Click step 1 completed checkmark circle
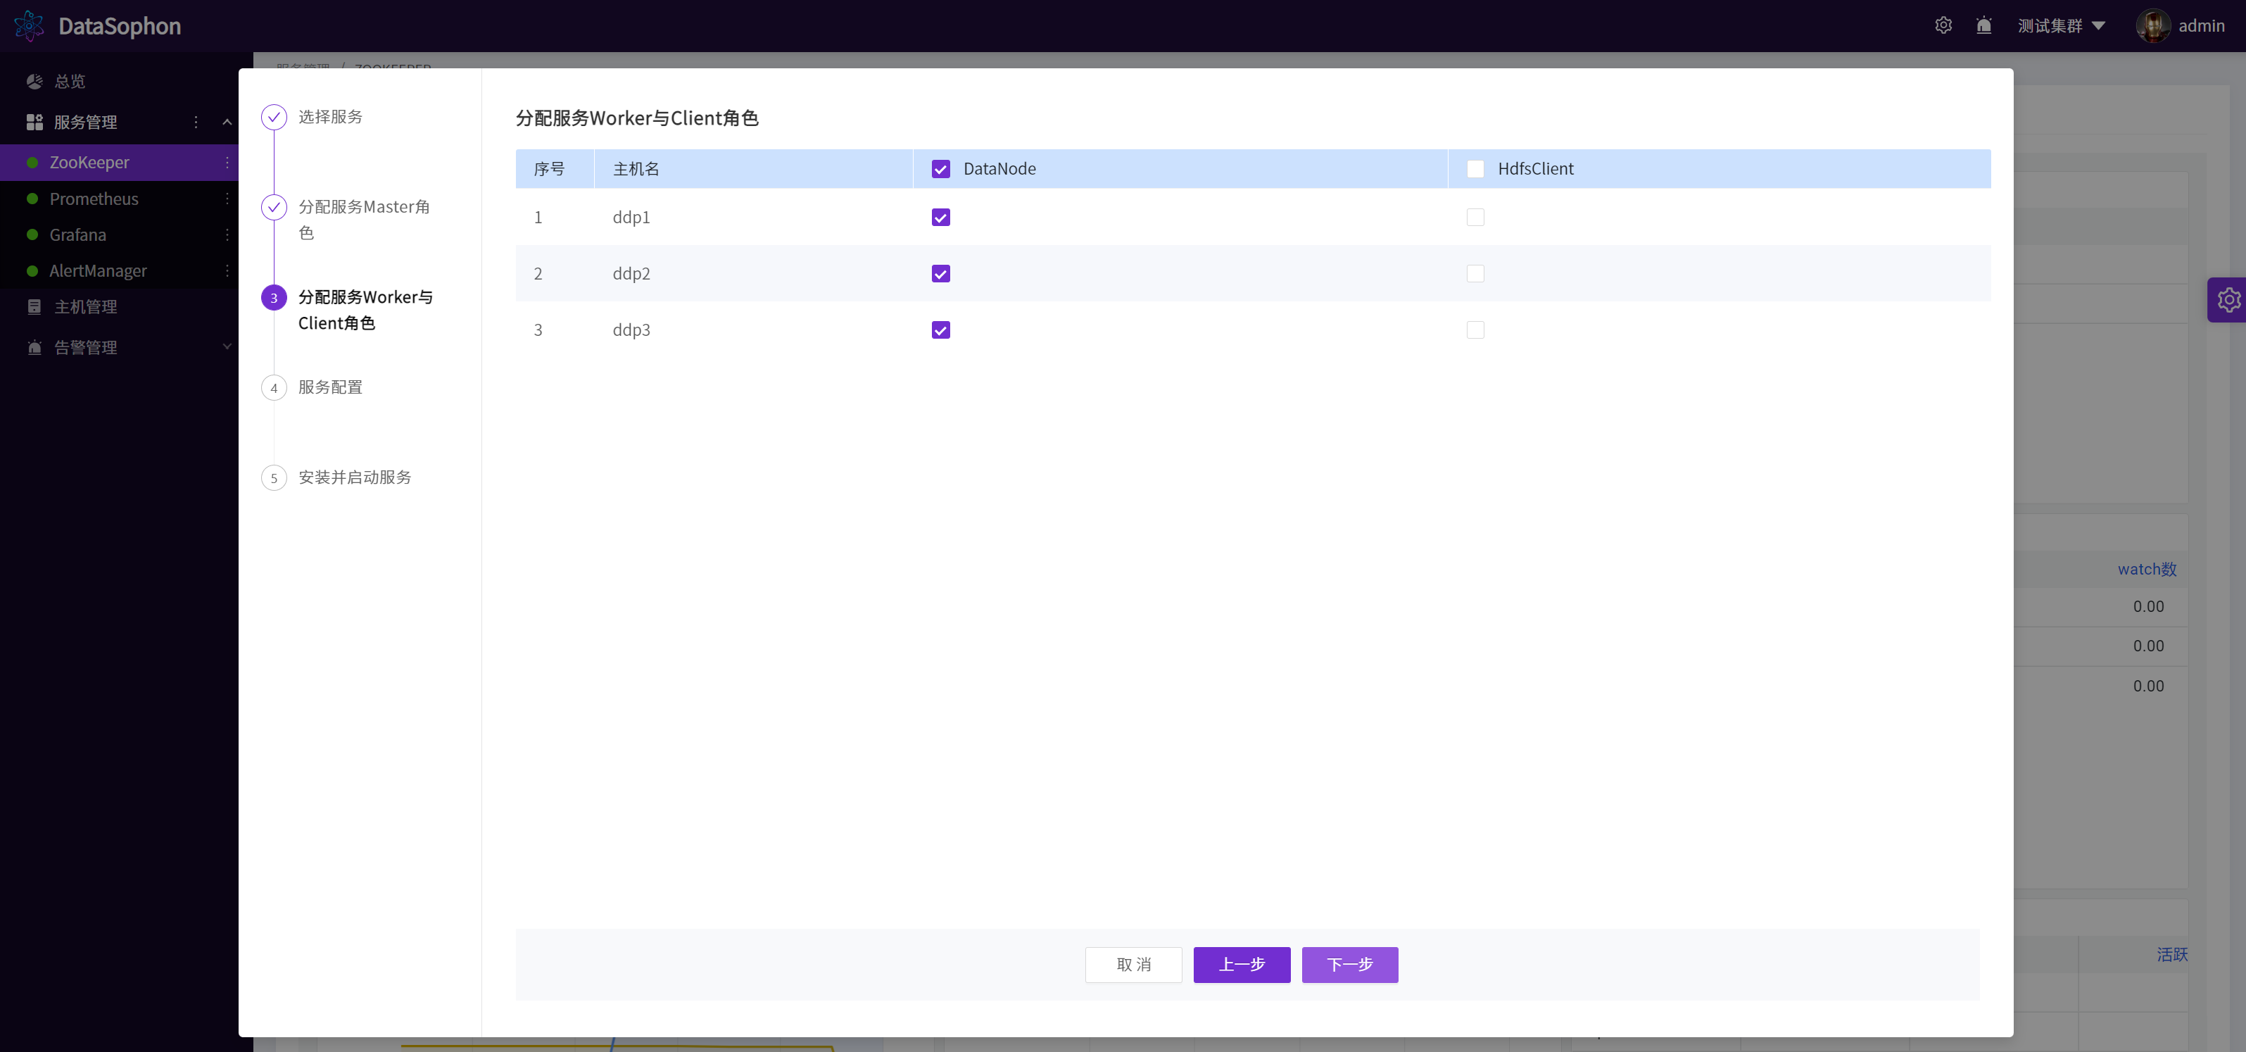This screenshot has width=2246, height=1052. (x=274, y=117)
